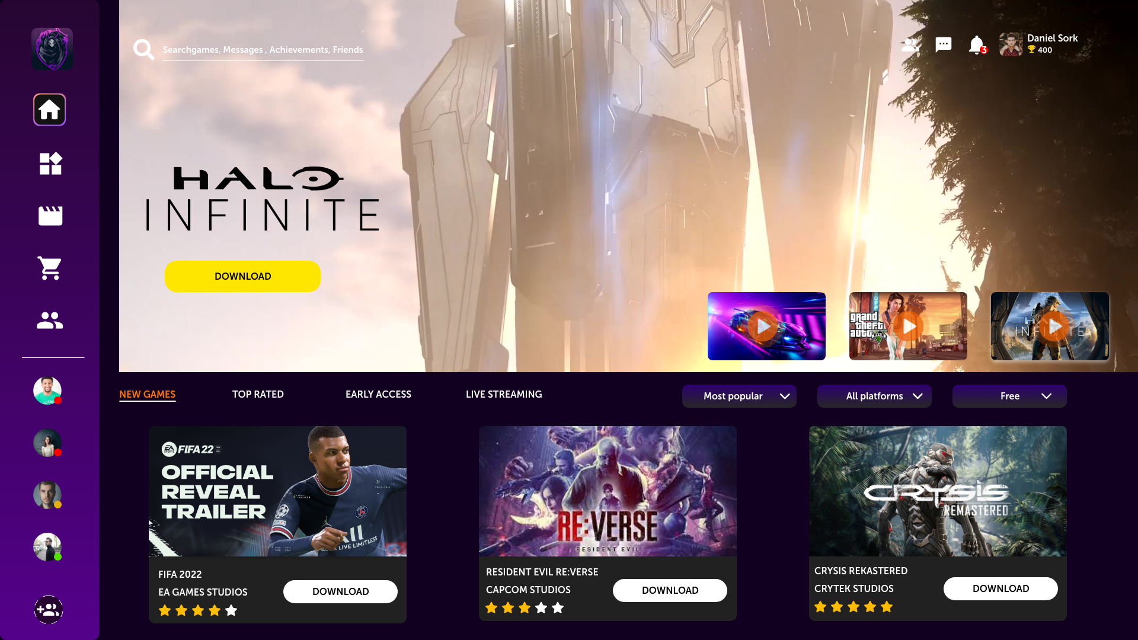The width and height of the screenshot is (1138, 640).
Task: Open the widgets dashboard sidebar icon
Action: [x=50, y=164]
